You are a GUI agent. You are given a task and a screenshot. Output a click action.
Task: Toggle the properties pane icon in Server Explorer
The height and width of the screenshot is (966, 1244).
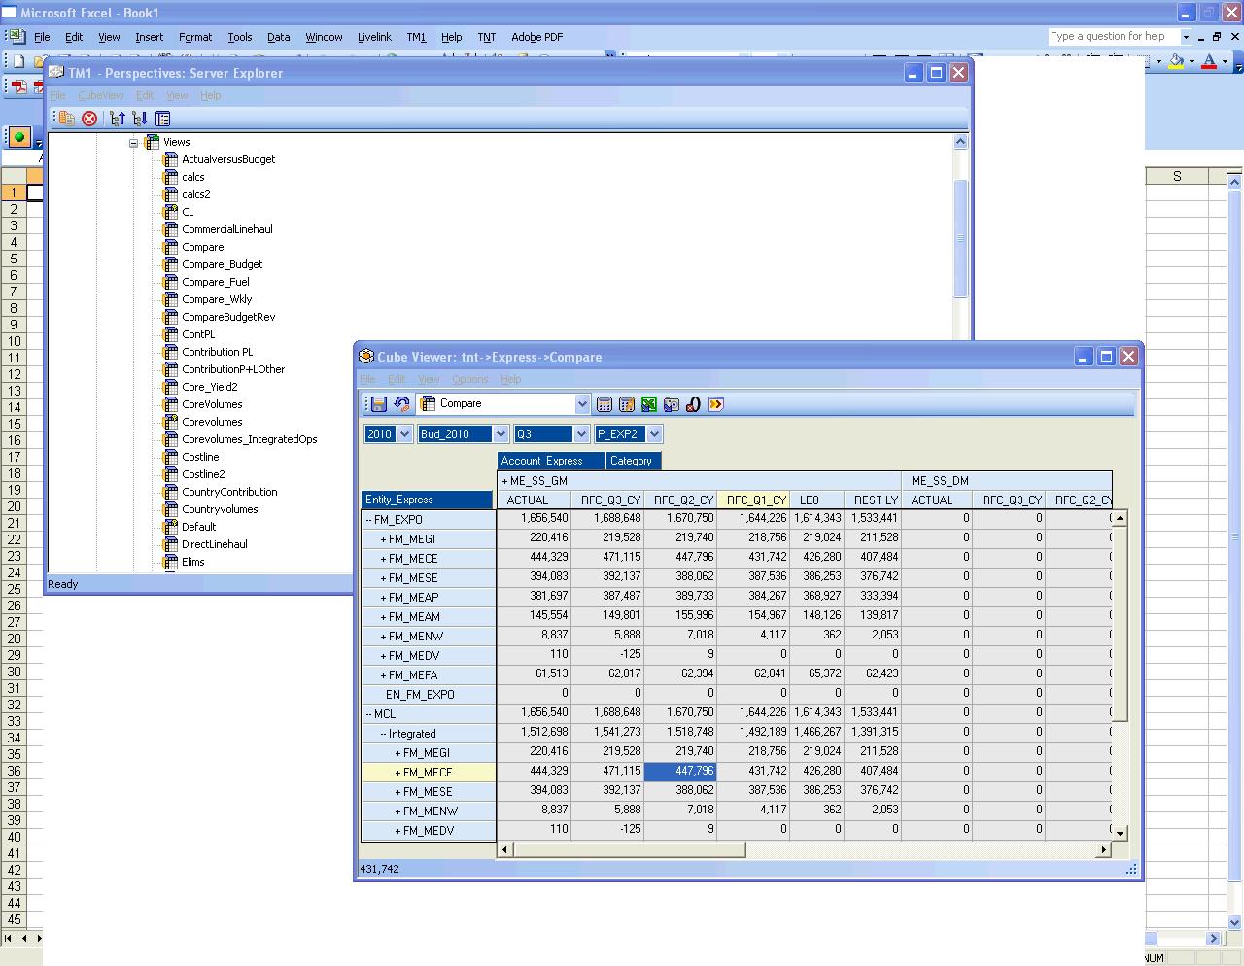click(x=162, y=119)
